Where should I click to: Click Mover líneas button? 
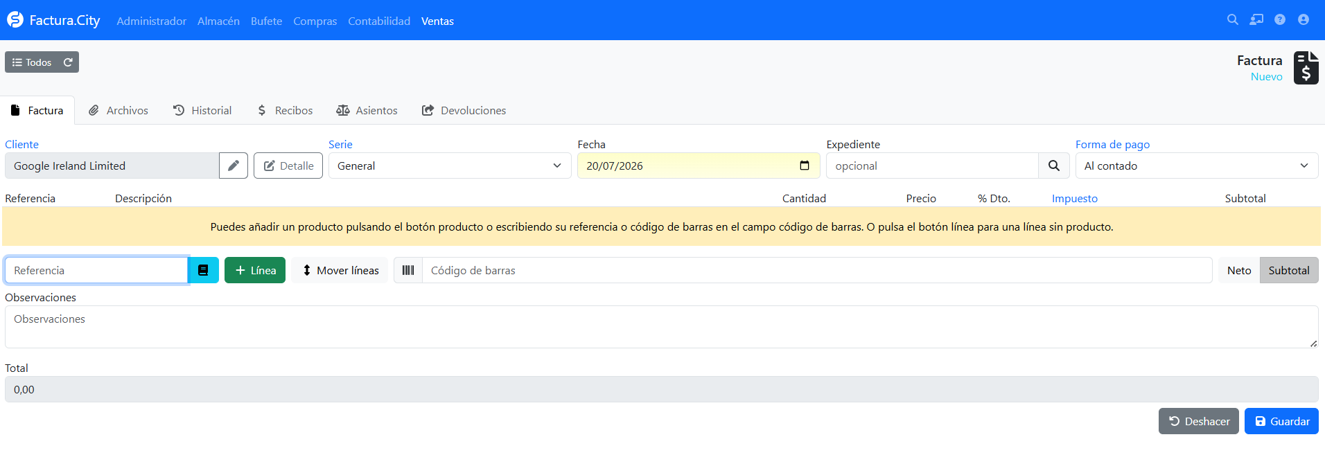(340, 270)
